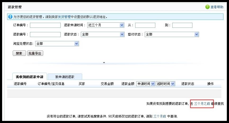Click the 从 start date field
The height and width of the screenshot is (123, 229).
click(145, 25)
